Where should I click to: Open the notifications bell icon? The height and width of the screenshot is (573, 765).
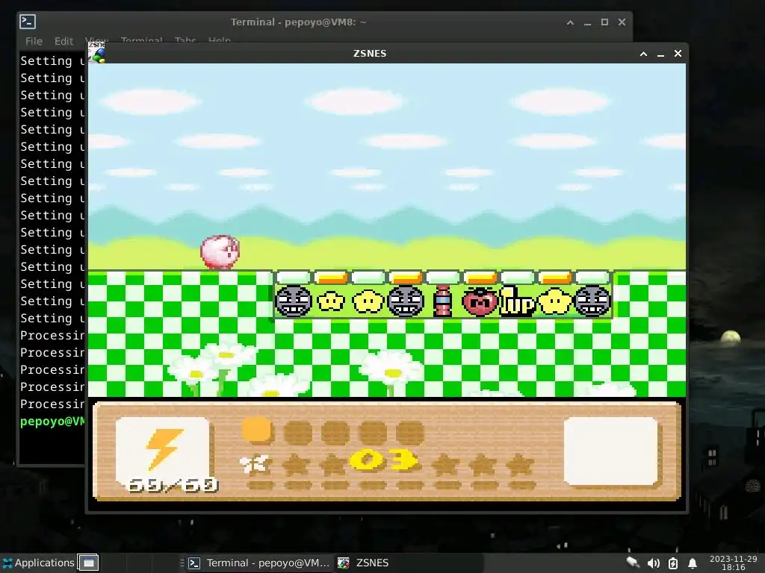click(x=693, y=563)
